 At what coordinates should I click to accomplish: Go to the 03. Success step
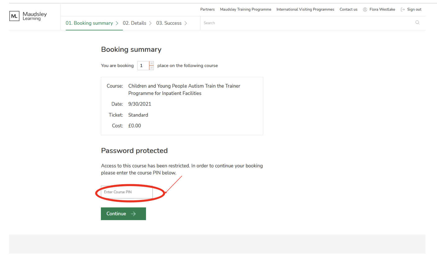click(169, 23)
